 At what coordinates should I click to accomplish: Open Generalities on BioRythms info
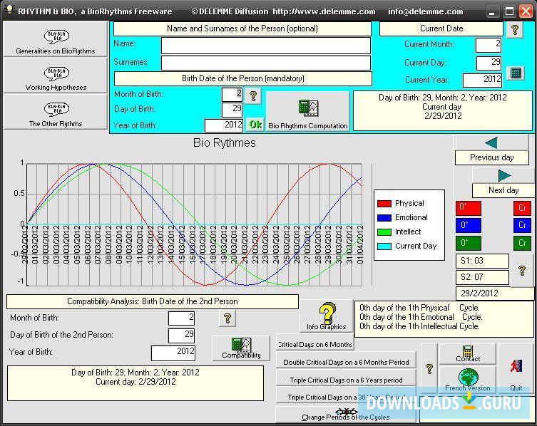tap(56, 39)
